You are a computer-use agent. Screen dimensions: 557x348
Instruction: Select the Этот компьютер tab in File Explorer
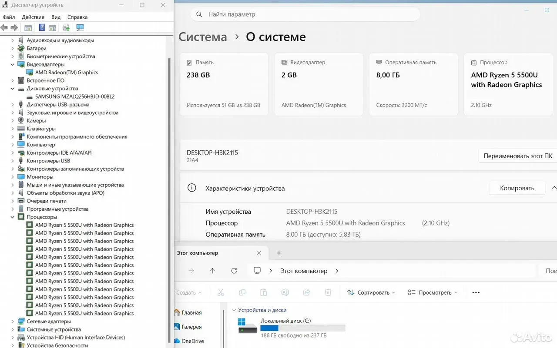pyautogui.click(x=221, y=253)
